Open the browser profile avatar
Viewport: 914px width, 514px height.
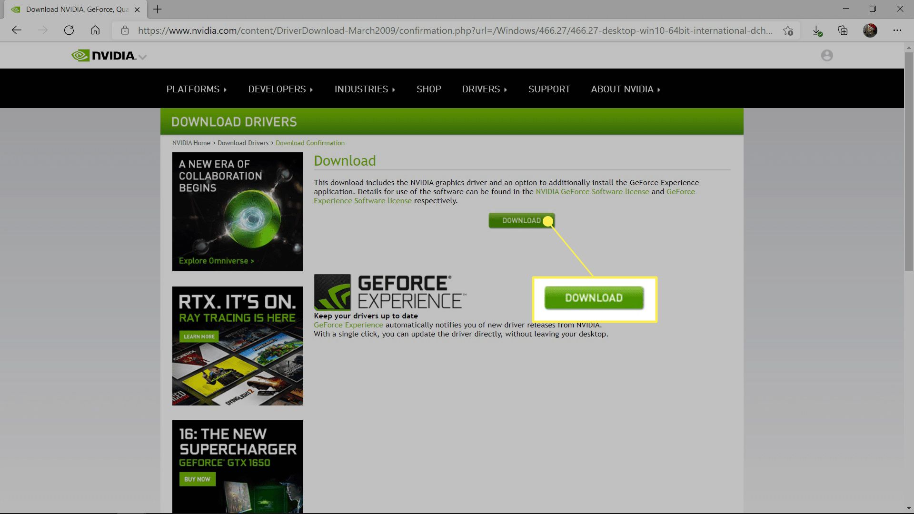point(870,30)
